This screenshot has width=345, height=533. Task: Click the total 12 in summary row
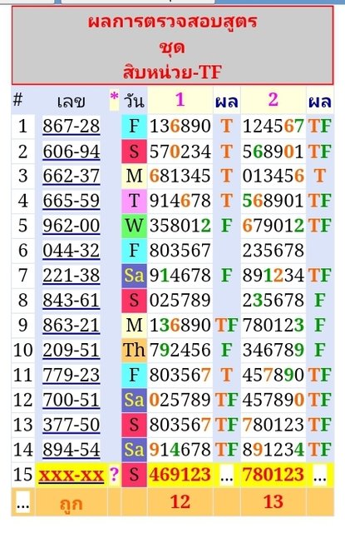[x=180, y=501]
